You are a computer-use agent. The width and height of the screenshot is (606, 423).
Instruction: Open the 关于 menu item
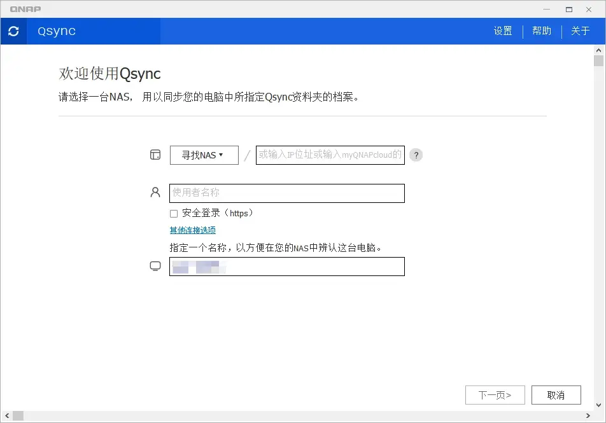[x=580, y=31]
